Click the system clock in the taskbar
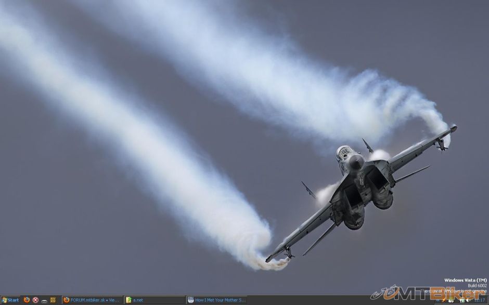Screen dimensions: 489x305 tap(479, 300)
